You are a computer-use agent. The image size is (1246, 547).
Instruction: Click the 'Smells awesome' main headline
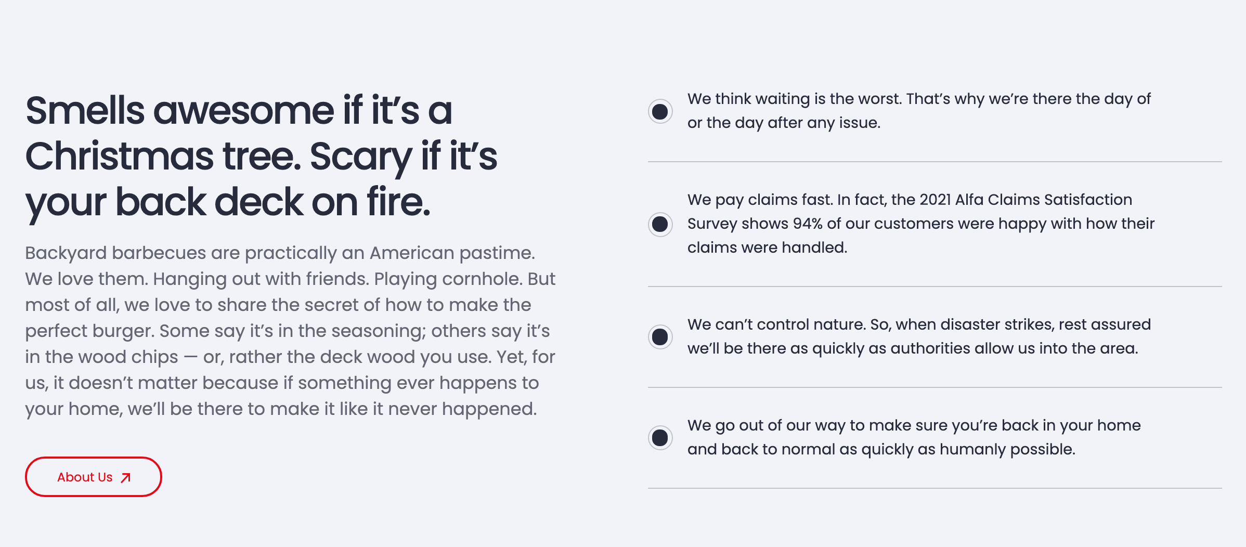261,156
